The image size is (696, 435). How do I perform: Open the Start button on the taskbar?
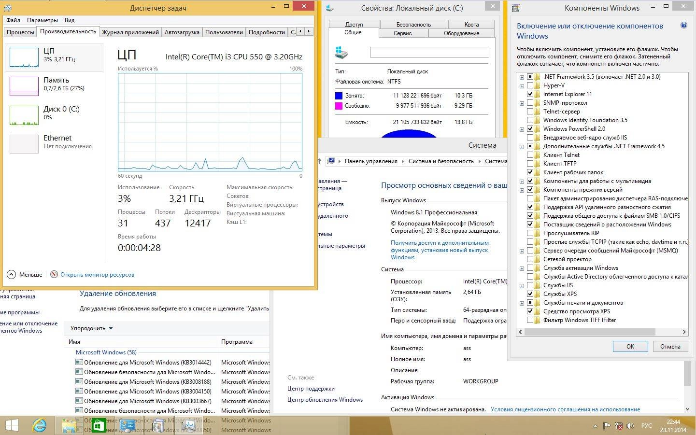(11, 425)
